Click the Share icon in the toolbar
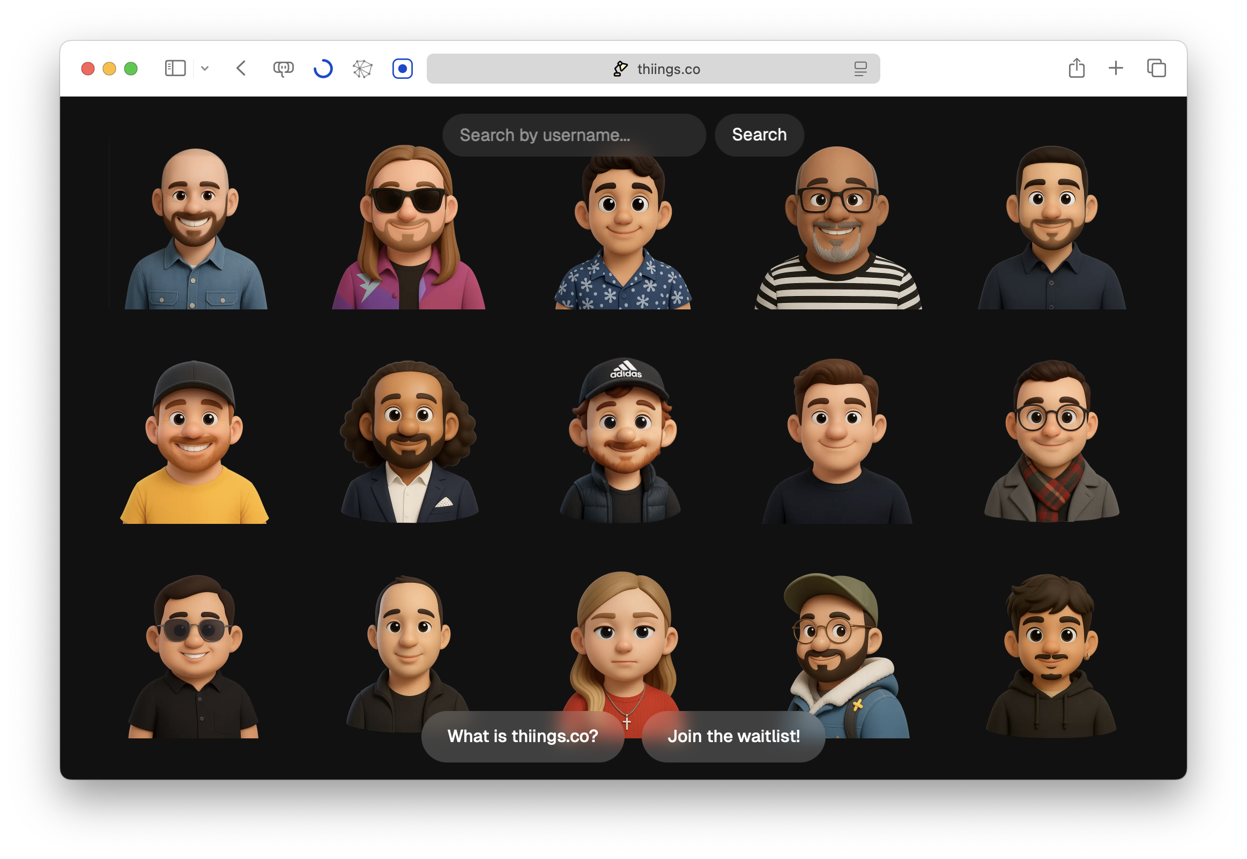 tap(1077, 68)
